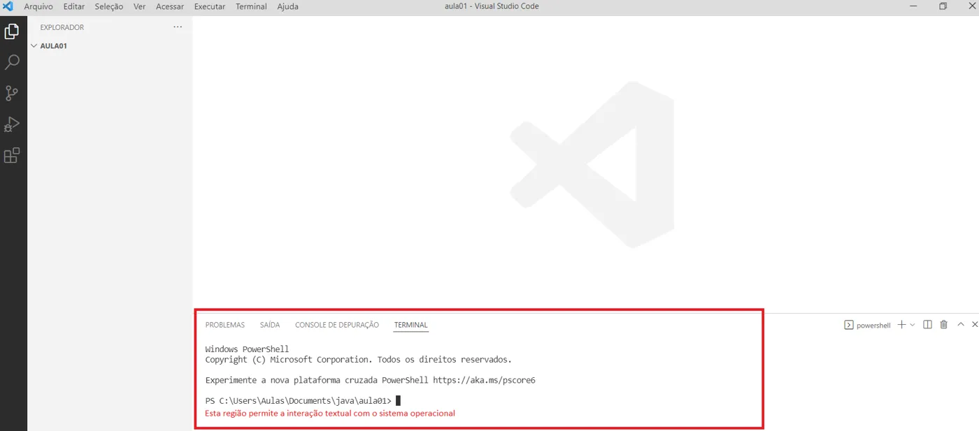The width and height of the screenshot is (979, 431).
Task: Open the terminal launch profile dropdown arrow
Action: pyautogui.click(x=913, y=325)
